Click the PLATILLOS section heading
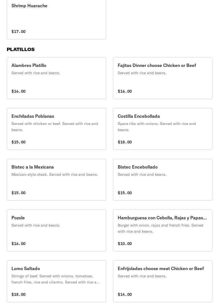This screenshot has height=305, width=219. tap(21, 49)
